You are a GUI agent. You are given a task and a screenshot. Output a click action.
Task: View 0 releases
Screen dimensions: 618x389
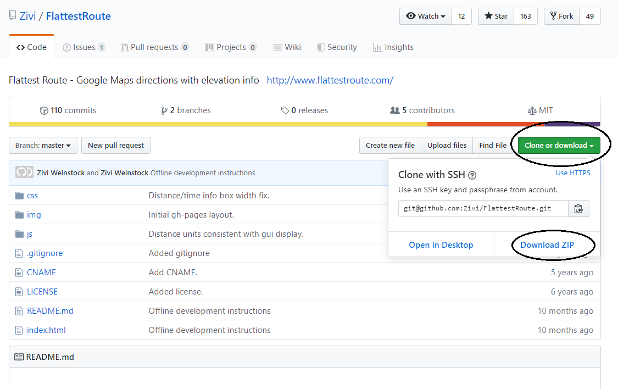click(304, 111)
